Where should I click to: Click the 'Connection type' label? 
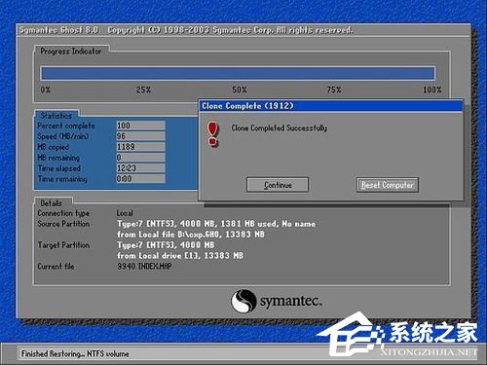pyautogui.click(x=63, y=213)
